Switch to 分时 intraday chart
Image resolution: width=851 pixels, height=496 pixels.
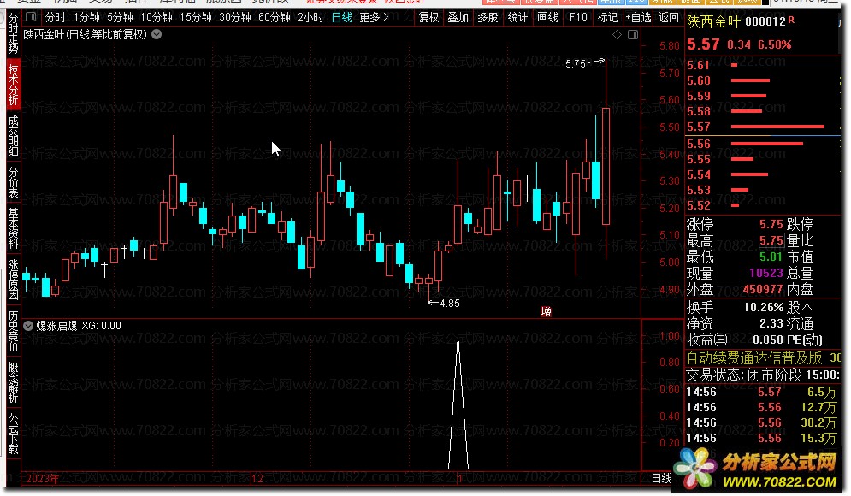coord(55,17)
